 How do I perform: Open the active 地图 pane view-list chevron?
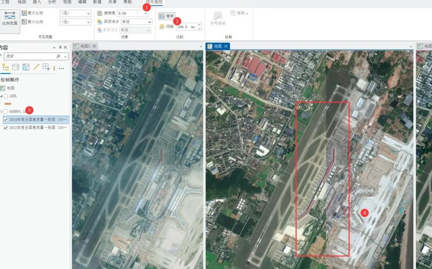pos(411,46)
